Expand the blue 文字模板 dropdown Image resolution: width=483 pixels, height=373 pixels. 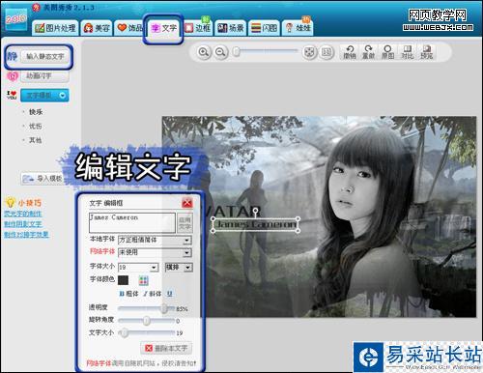pos(44,96)
